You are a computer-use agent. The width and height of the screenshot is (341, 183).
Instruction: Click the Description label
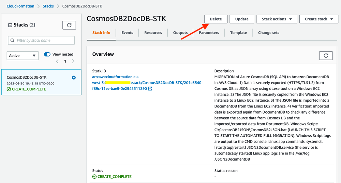coord(224,71)
